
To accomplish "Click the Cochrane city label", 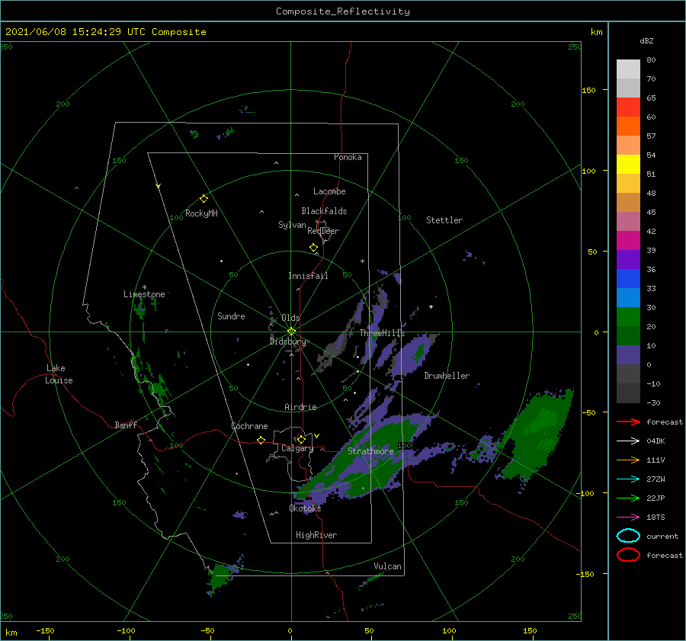I will click(x=249, y=426).
